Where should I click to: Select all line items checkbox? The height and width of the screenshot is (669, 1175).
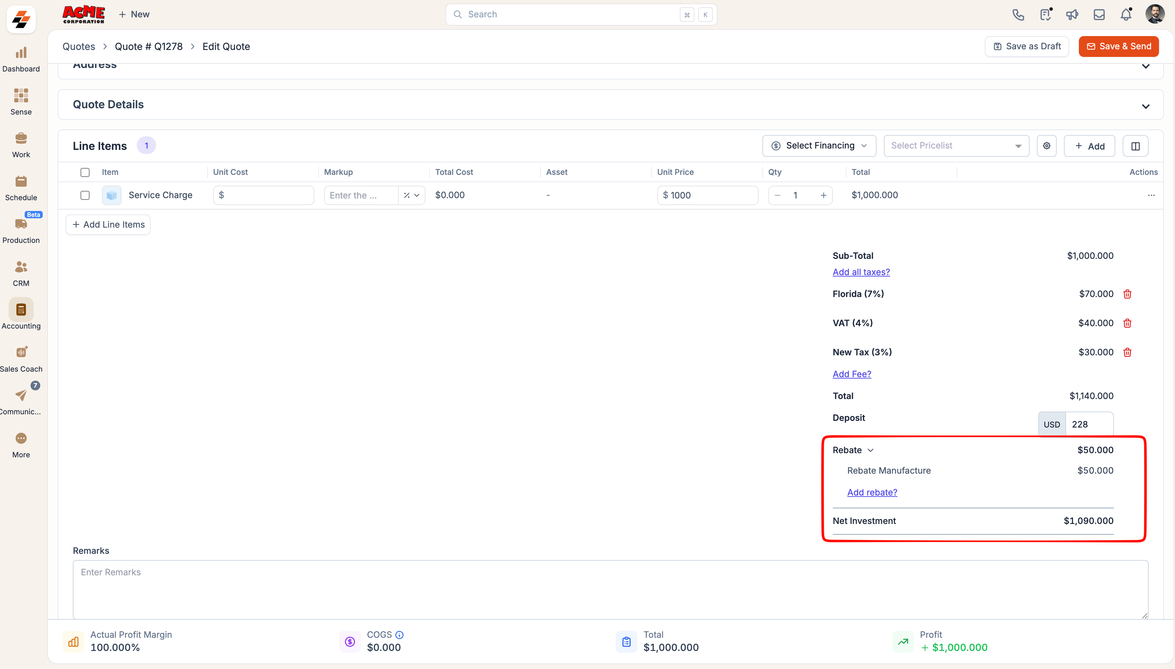(x=85, y=172)
